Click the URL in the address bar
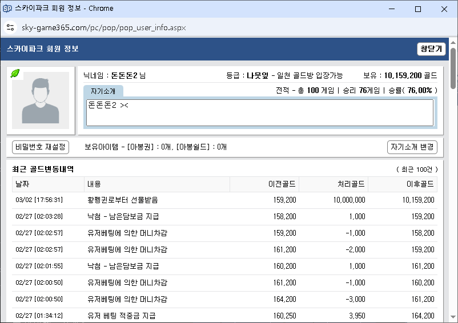 click(x=104, y=27)
